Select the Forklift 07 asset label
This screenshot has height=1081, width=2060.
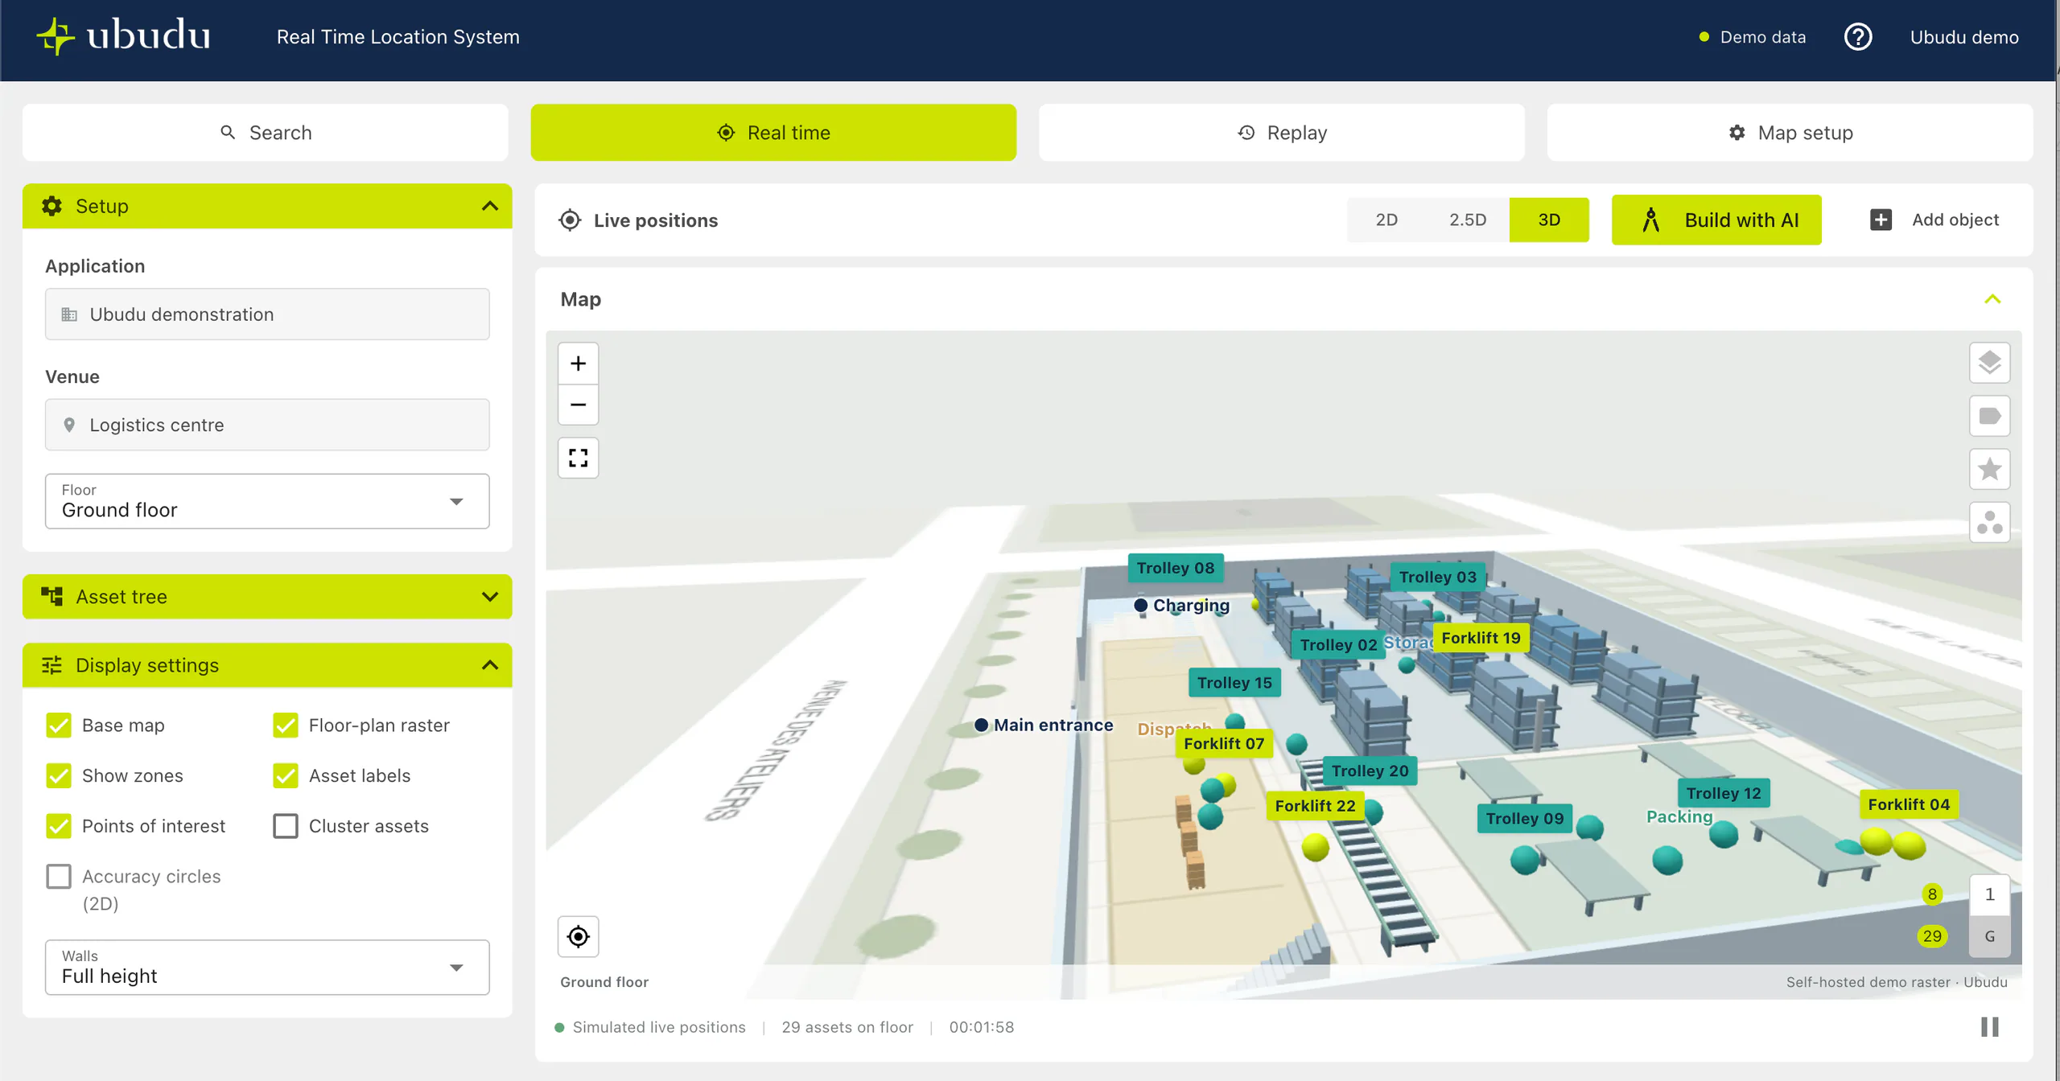[1223, 743]
